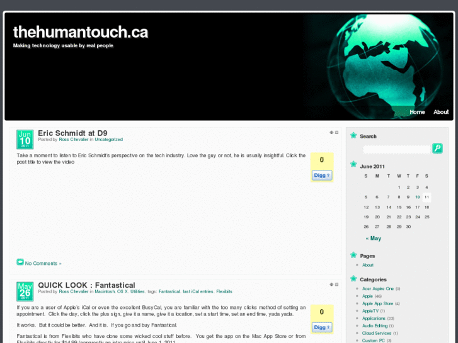Click calendar day 30

pos(408,227)
